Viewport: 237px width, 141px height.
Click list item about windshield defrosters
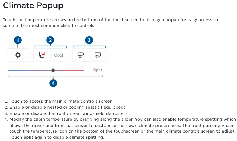coord(67,113)
